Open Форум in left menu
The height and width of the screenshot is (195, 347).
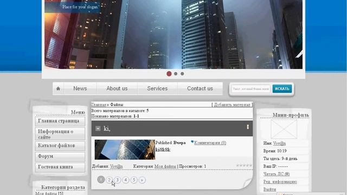click(60, 157)
